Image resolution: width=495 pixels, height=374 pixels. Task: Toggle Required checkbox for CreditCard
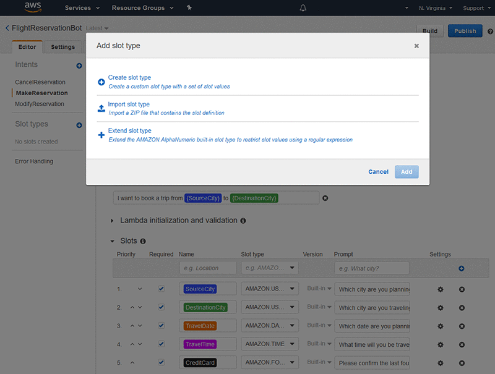pyautogui.click(x=161, y=362)
